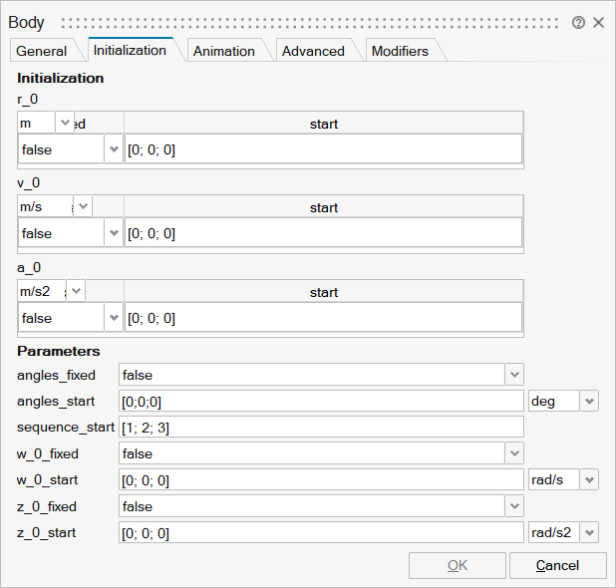Switch to the General tab
The image size is (616, 588).
click(42, 51)
